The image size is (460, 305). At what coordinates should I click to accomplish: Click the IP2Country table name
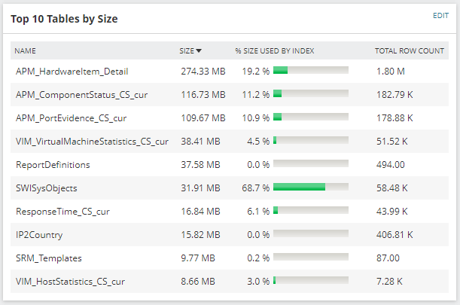coord(40,235)
